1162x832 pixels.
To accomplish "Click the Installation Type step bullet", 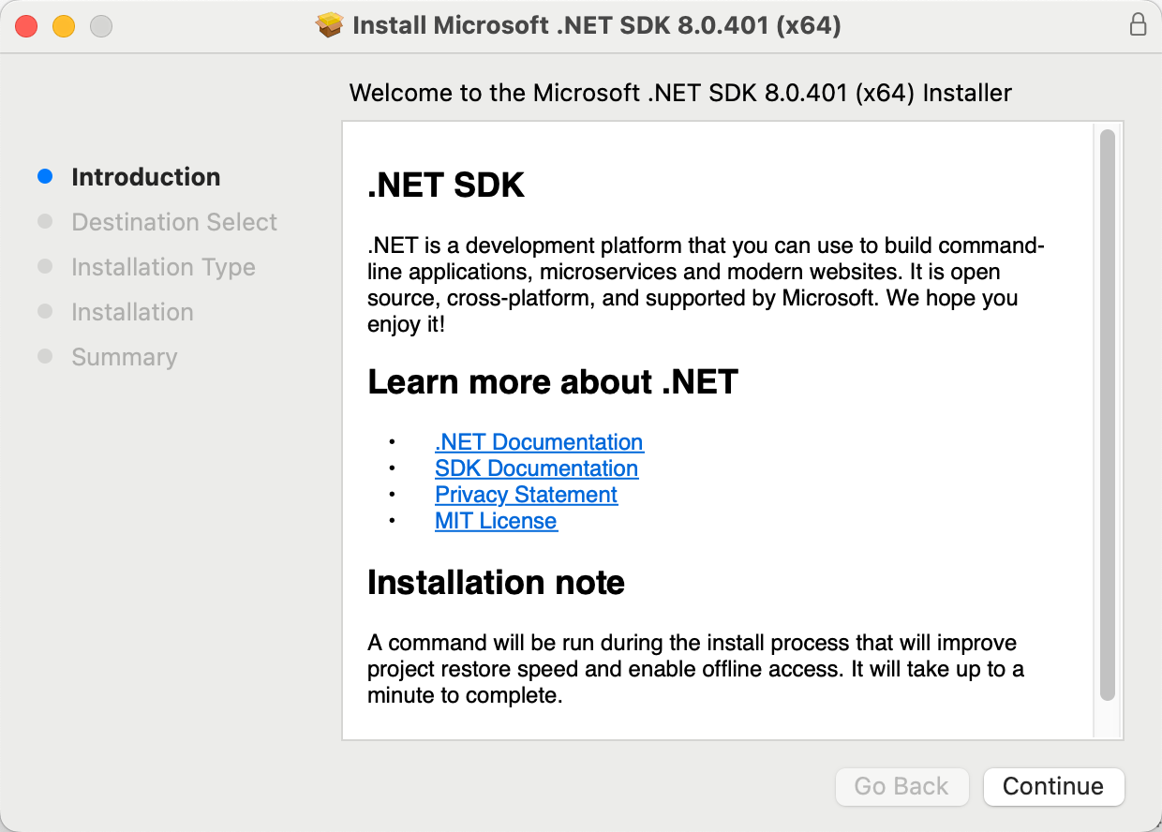I will (45, 267).
